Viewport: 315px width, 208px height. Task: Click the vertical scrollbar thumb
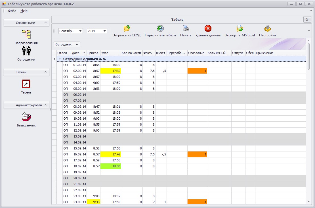(x=308, y=56)
